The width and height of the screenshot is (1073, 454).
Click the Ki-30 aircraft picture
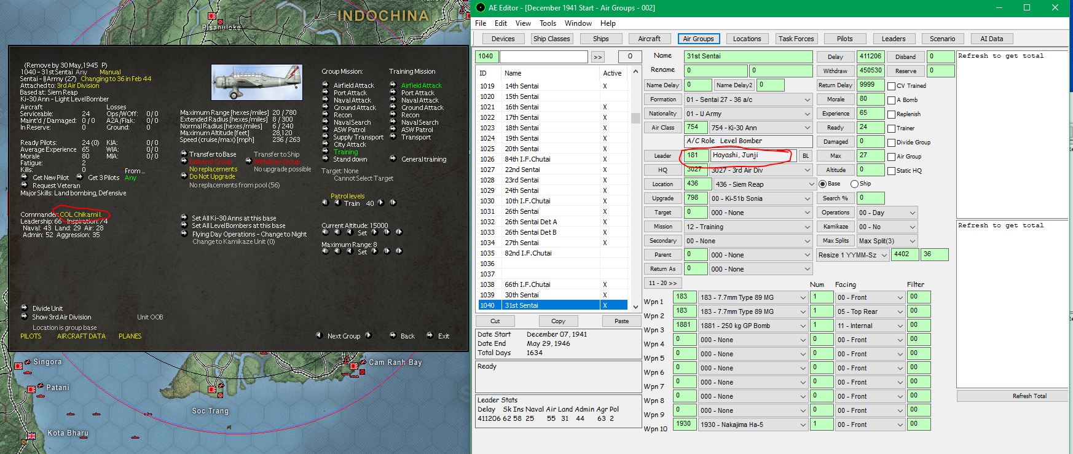[257, 82]
